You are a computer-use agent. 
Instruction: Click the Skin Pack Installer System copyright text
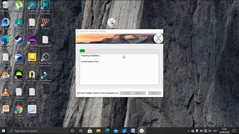[97, 93]
